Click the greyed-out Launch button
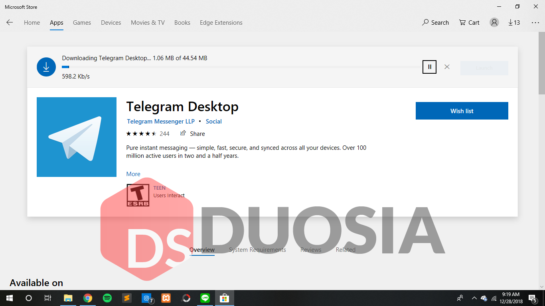The image size is (545, 306). (x=484, y=68)
